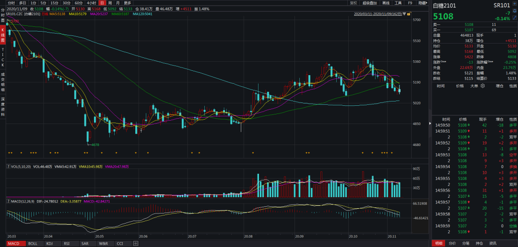Select K线图 in left sidebar
Viewport: 518px width, 247px height.
click(x=3, y=36)
